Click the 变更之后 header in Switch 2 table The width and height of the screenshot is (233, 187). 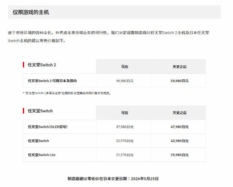(x=180, y=67)
